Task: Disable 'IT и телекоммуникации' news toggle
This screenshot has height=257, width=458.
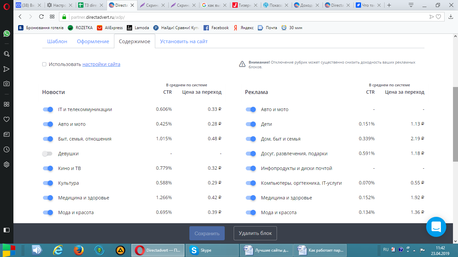Action: coord(48,109)
